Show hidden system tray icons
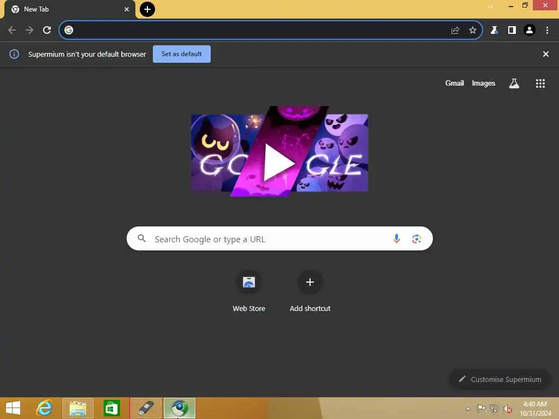559x419 pixels. [x=468, y=409]
